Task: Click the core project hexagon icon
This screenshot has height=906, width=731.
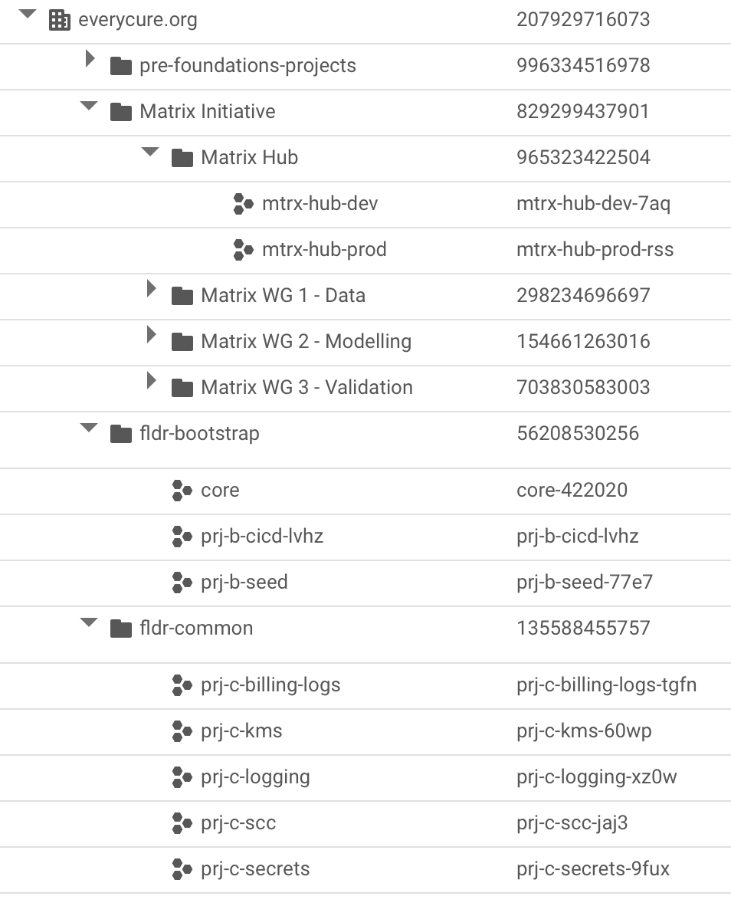Action: tap(182, 491)
